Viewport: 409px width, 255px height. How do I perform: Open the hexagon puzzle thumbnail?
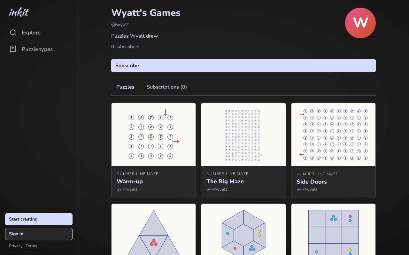coord(243,229)
